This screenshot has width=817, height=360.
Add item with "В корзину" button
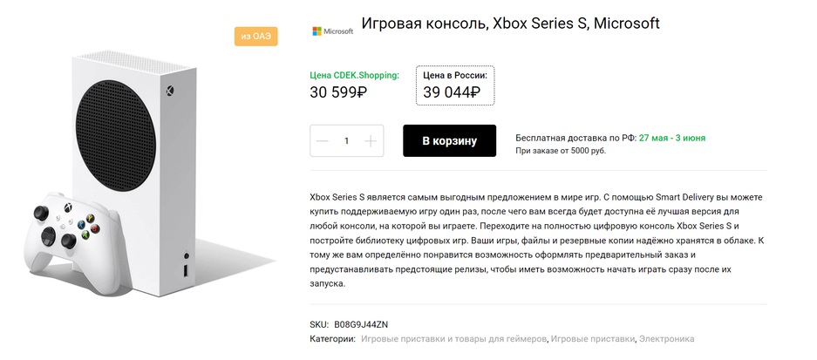449,141
